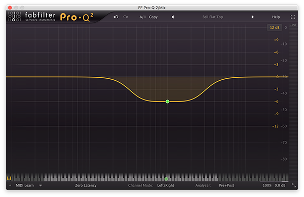The image size is (304, 197).
Task: Open the Help menu
Action: click(276, 17)
